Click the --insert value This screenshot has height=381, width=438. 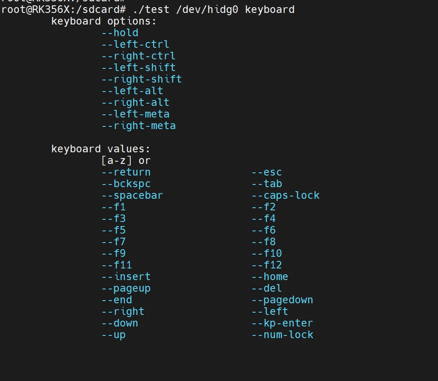[x=126, y=277]
